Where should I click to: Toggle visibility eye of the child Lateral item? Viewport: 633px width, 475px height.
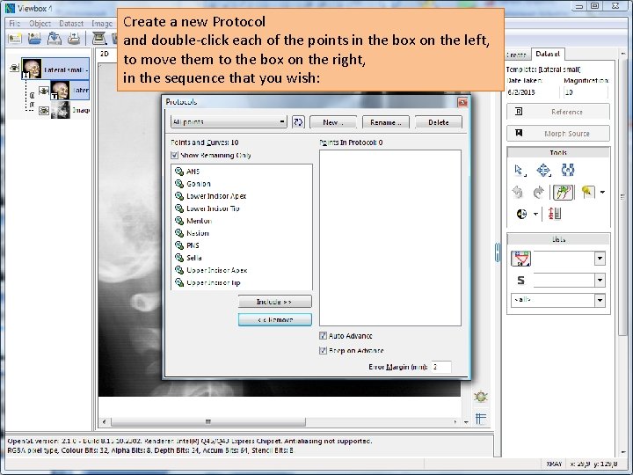click(x=44, y=91)
